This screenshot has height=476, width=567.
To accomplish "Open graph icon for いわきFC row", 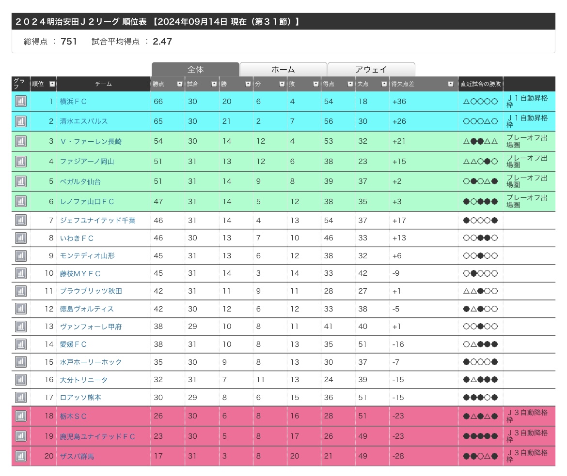I will tap(21, 238).
